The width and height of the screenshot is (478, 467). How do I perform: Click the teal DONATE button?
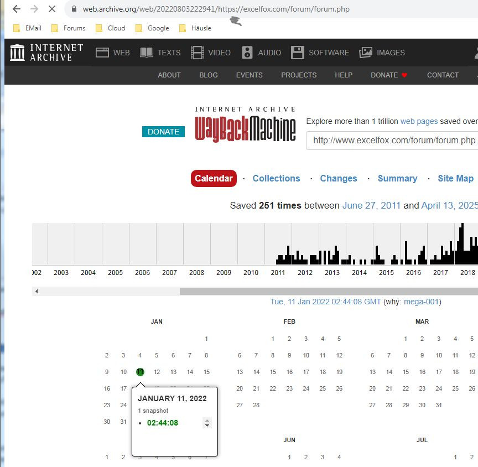163,132
